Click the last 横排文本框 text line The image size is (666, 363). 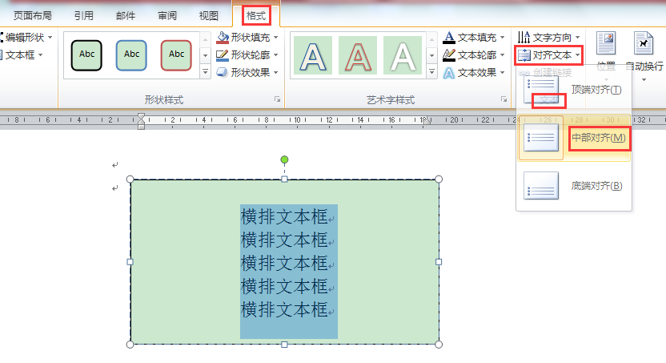[284, 309]
